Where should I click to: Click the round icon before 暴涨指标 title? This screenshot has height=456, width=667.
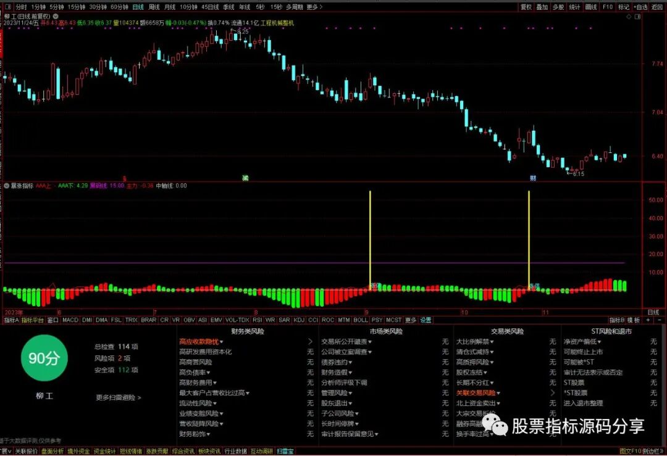point(6,186)
